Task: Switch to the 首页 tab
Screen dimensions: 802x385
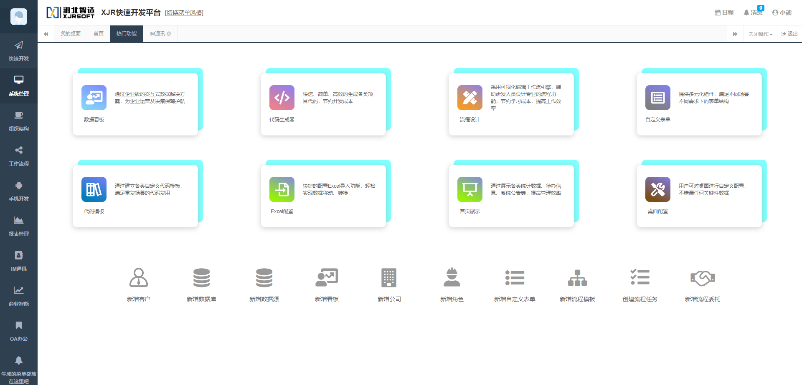Action: point(99,34)
